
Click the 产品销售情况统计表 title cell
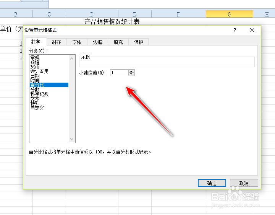112,21
